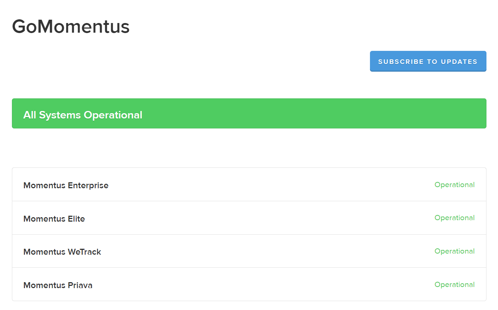Click the Operational status for Momentus Priava

tap(454, 284)
